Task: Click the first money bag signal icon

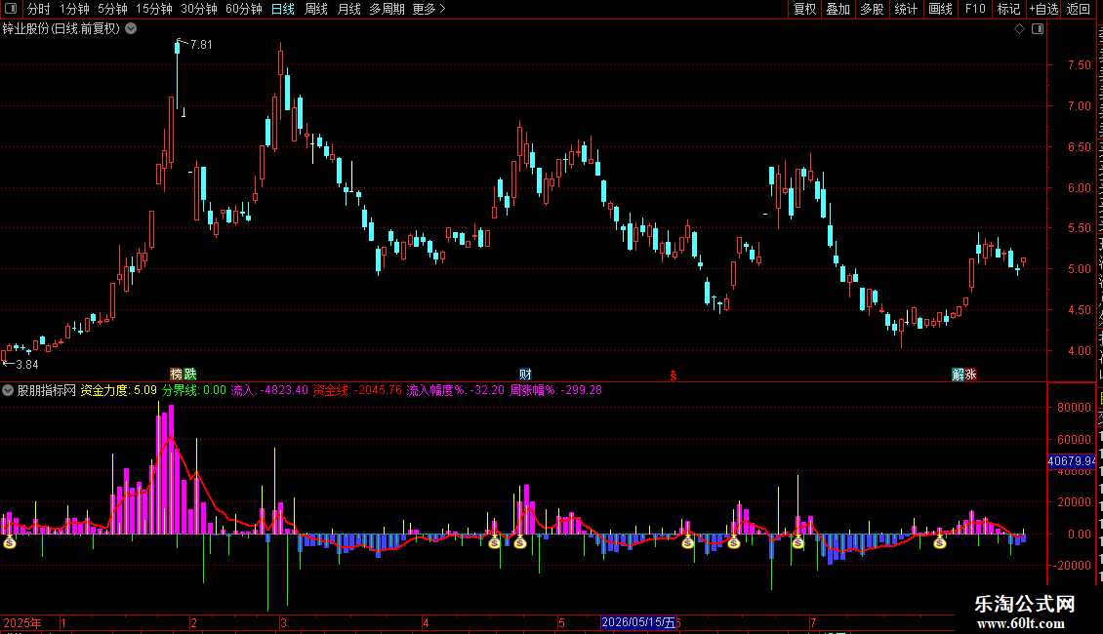Action: tap(10, 542)
